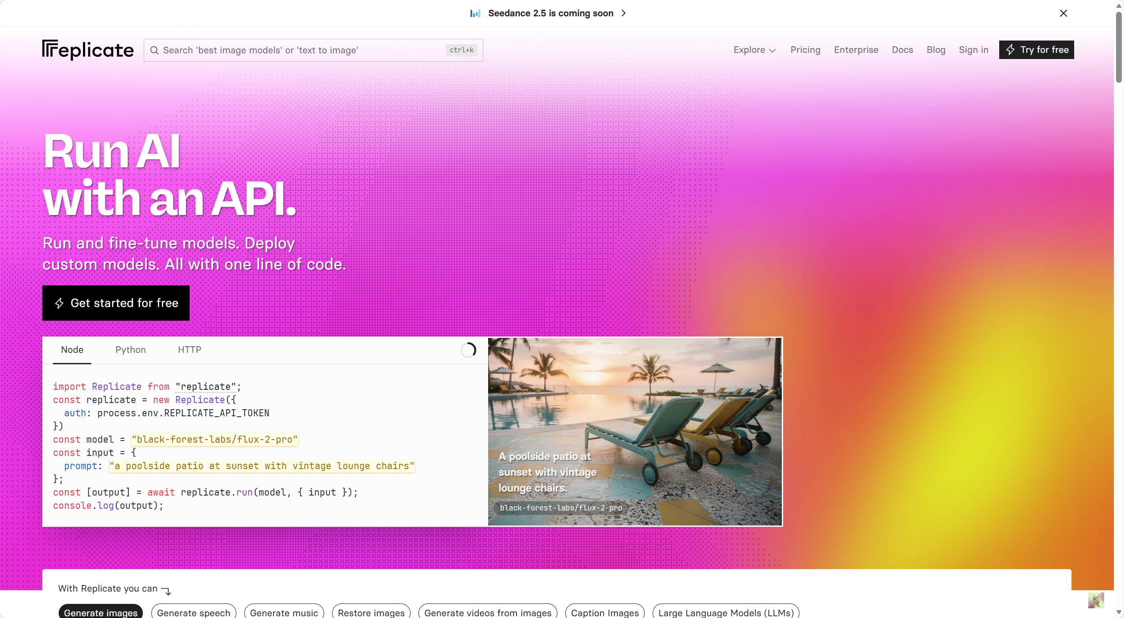
Task: Dismiss the announcement banner
Action: 1064,13
